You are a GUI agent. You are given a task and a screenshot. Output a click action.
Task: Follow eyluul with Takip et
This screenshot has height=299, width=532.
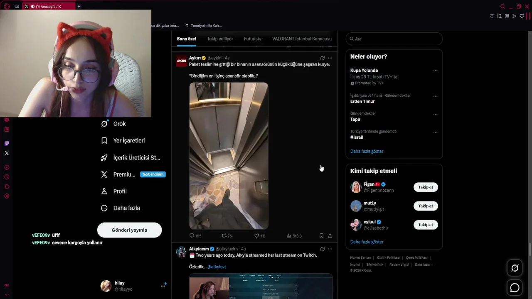pyautogui.click(x=426, y=225)
